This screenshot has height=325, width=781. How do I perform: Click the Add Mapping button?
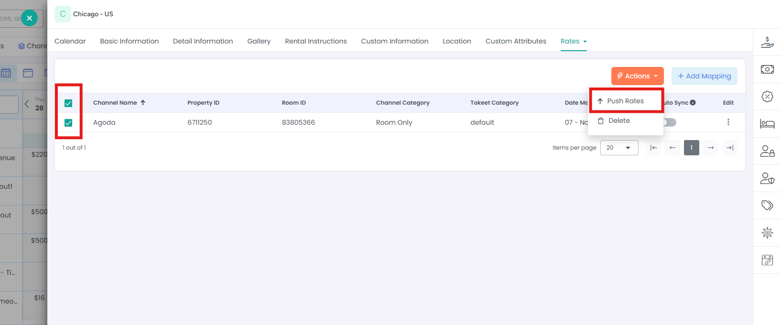pyautogui.click(x=704, y=76)
